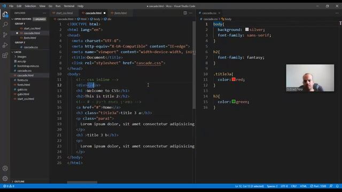The width and height of the screenshot is (342, 192).
Task: Click the div breadcrumb in HTML editor
Action: click(108, 19)
